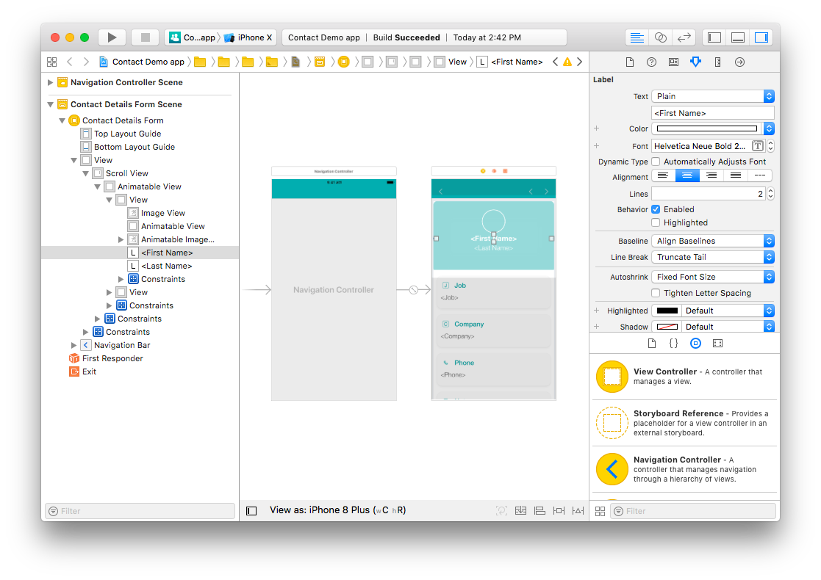
Task: Open the Highlighted color swatch
Action: pos(667,311)
